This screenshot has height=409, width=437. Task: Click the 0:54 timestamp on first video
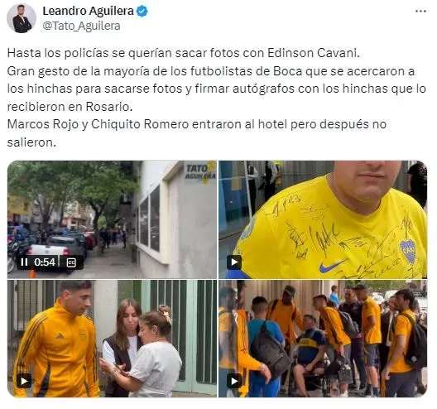click(x=45, y=262)
